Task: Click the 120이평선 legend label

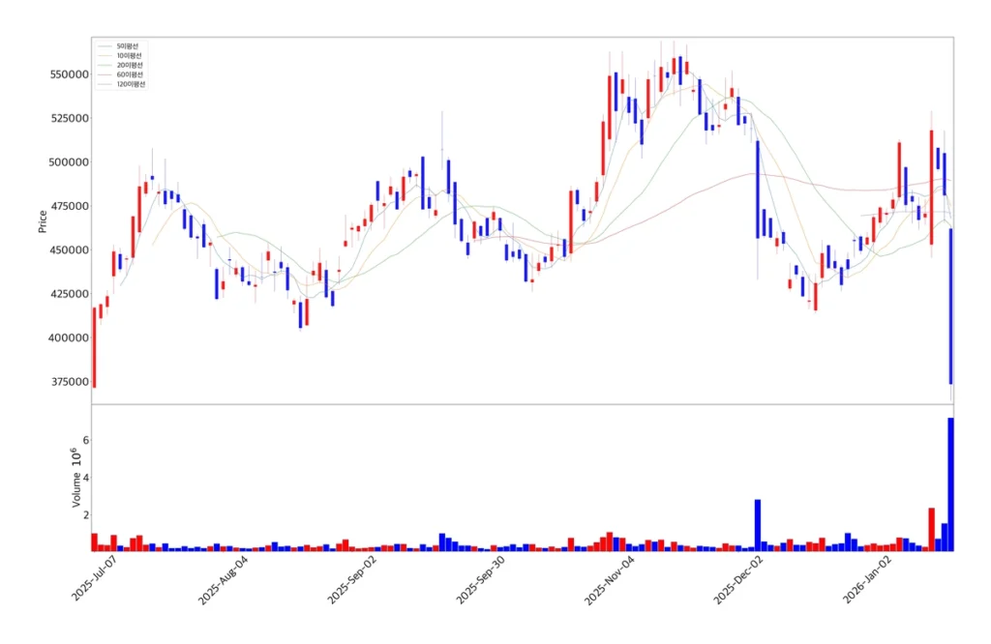Action: [x=131, y=84]
